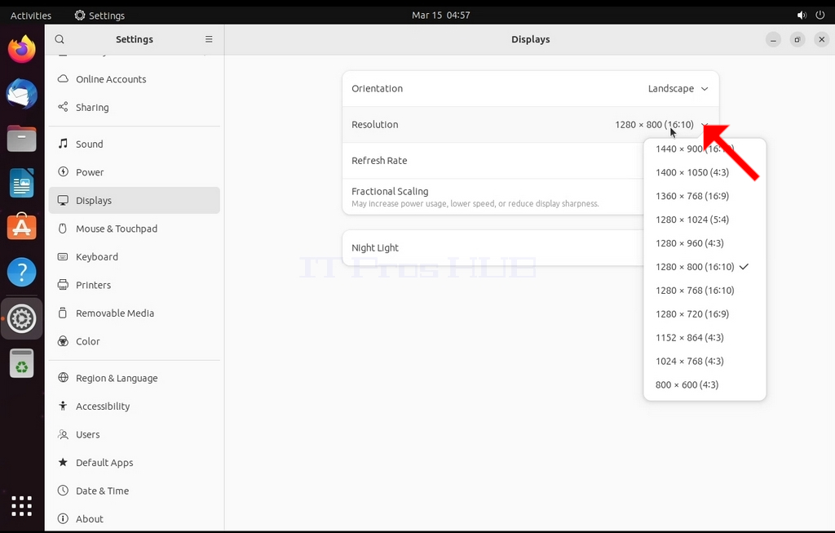Click the clock in top bar
Screen dimensions: 835x533
441,15
